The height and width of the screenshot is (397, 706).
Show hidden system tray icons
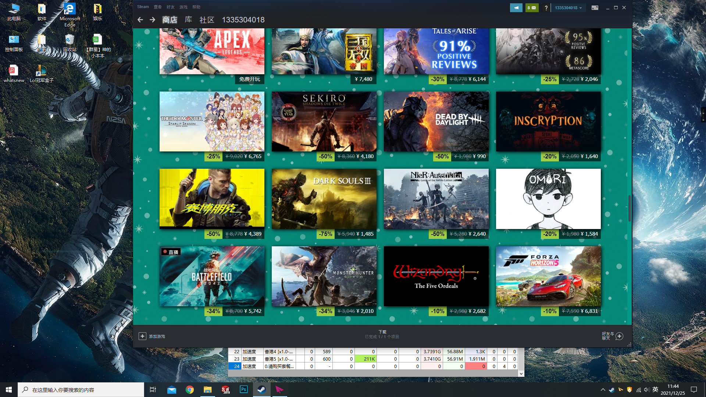[x=603, y=390]
